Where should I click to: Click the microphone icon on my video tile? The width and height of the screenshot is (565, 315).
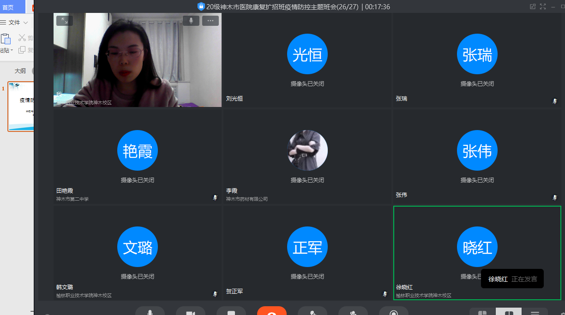(x=191, y=21)
